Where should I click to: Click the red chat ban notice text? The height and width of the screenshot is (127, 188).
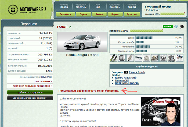89,91
